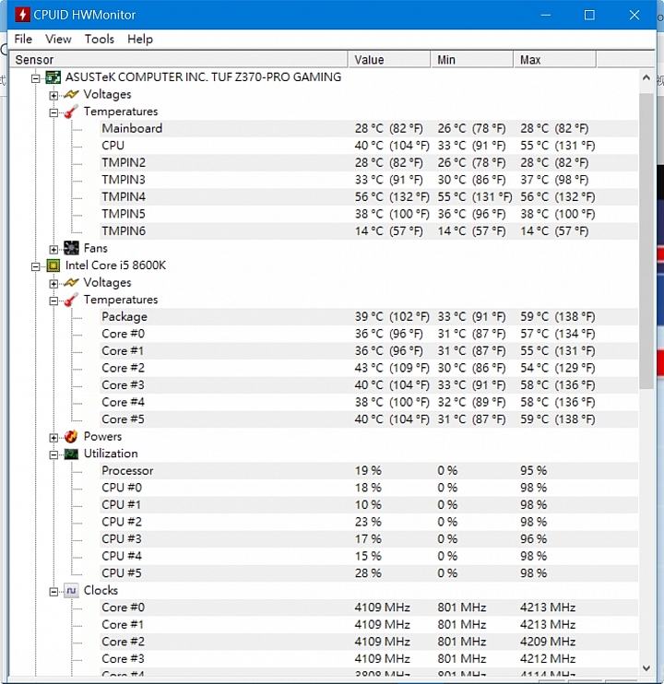Select the TMPIN2 row
This screenshot has width=664, height=684.
(x=369, y=163)
